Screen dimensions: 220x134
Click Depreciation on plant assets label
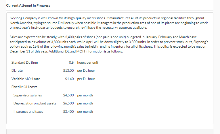click(x=35, y=103)
